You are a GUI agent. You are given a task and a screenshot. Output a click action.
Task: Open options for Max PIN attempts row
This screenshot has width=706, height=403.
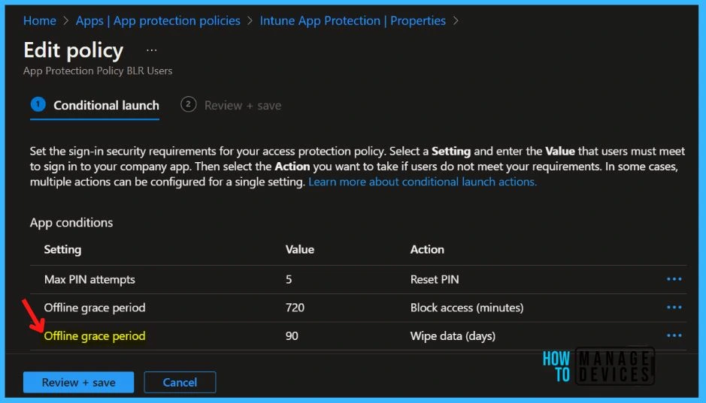pyautogui.click(x=674, y=279)
